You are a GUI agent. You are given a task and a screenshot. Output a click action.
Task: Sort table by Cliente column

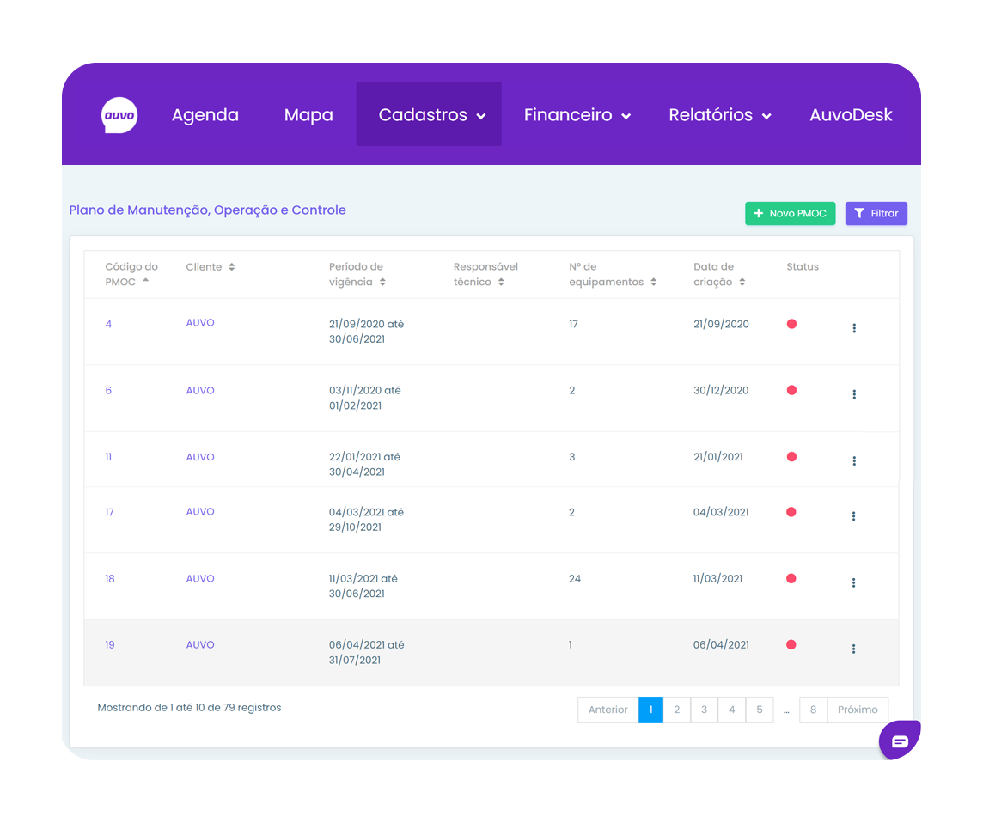point(211,267)
